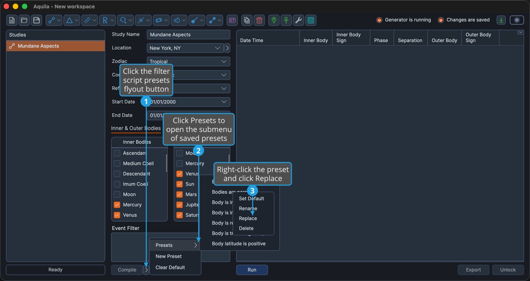Image resolution: width=530 pixels, height=281 pixels.
Task: Click the flyout arrow next to Compile
Action: coord(146,270)
